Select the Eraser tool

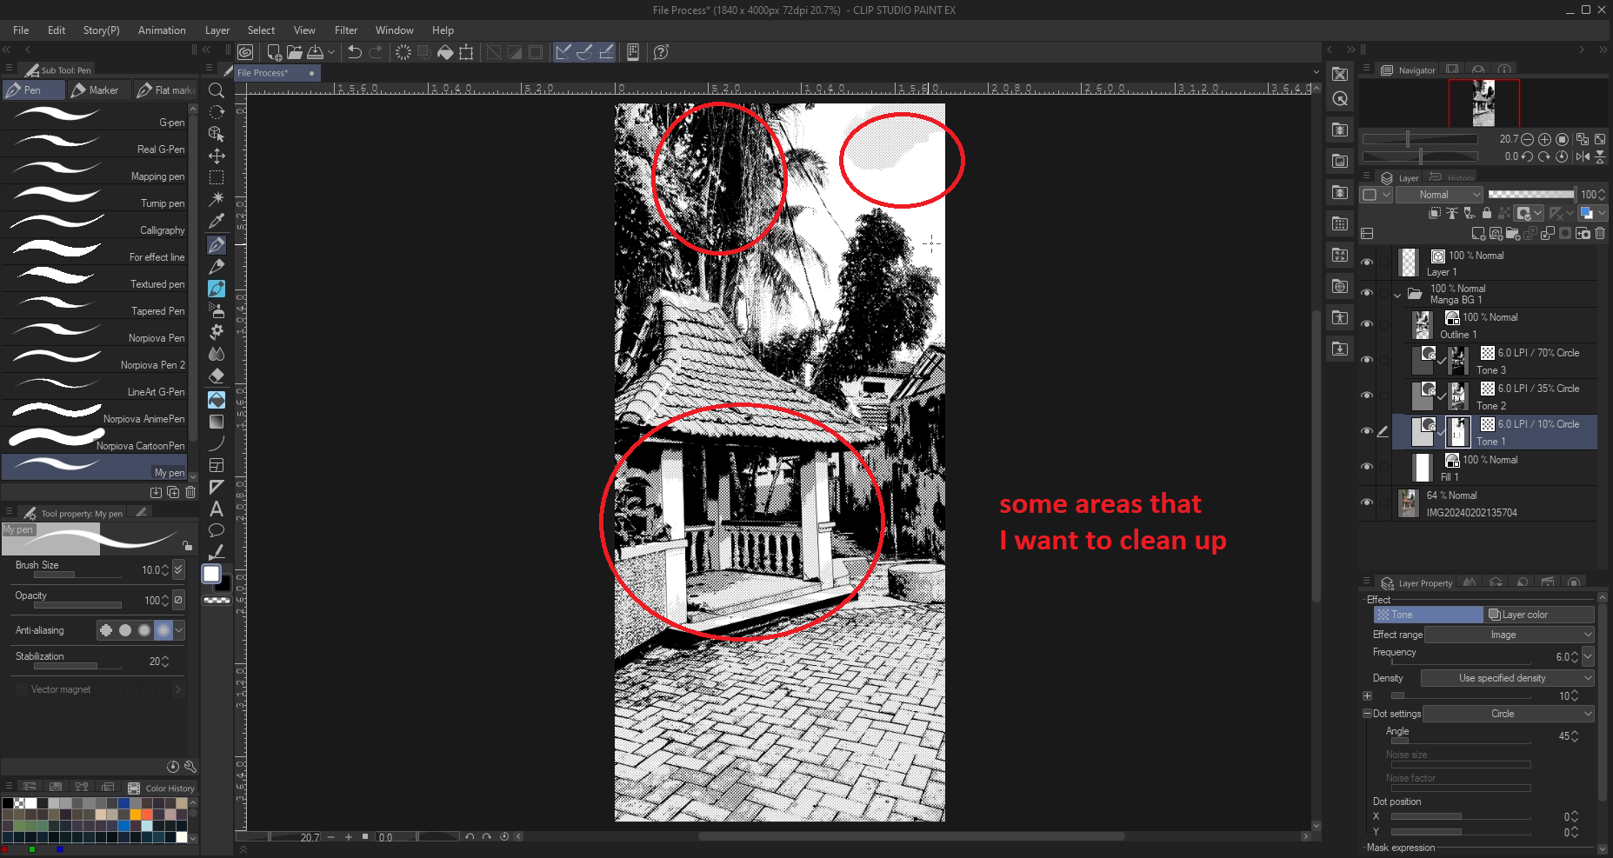pos(217,375)
